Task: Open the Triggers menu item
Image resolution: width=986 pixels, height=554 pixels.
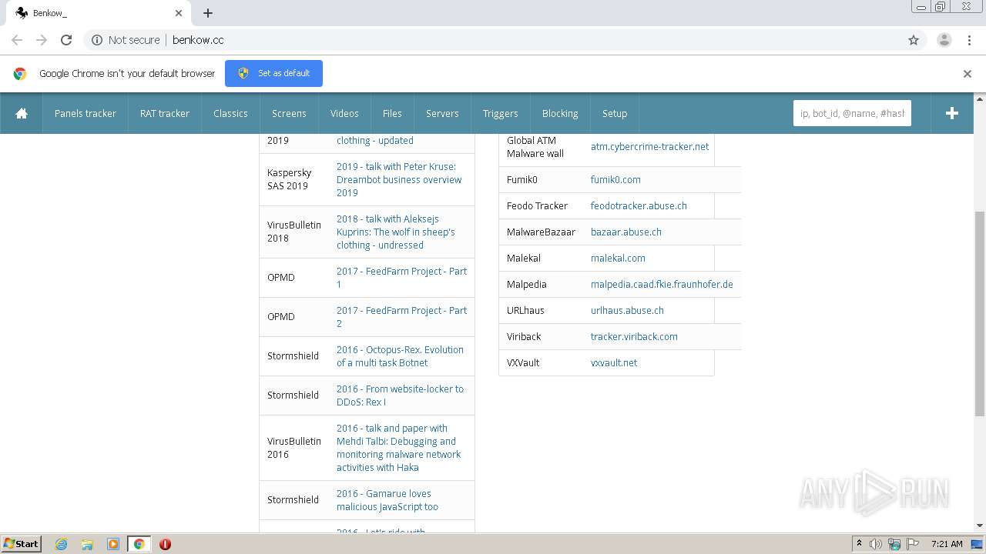Action: tap(500, 113)
